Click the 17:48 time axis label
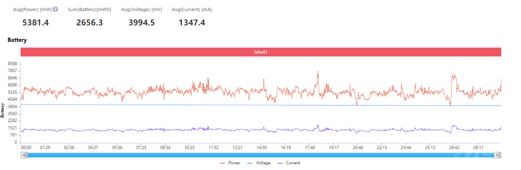This screenshot has width=521, height=170. [310, 147]
